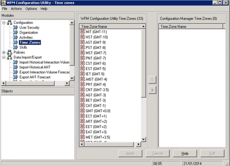This screenshot has height=166, width=230.
Task: Open the Options menu
Action: point(31,8)
